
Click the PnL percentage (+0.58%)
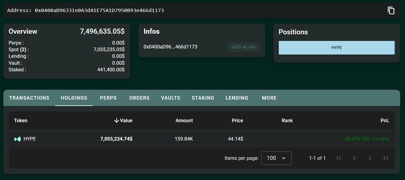(380, 139)
